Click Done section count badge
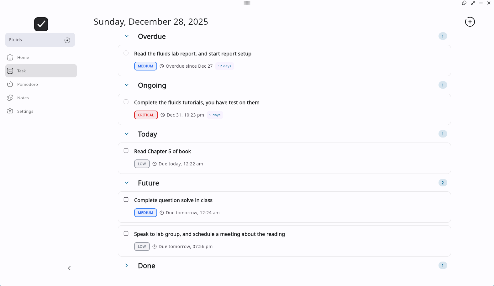Image resolution: width=494 pixels, height=286 pixels. [x=443, y=265]
